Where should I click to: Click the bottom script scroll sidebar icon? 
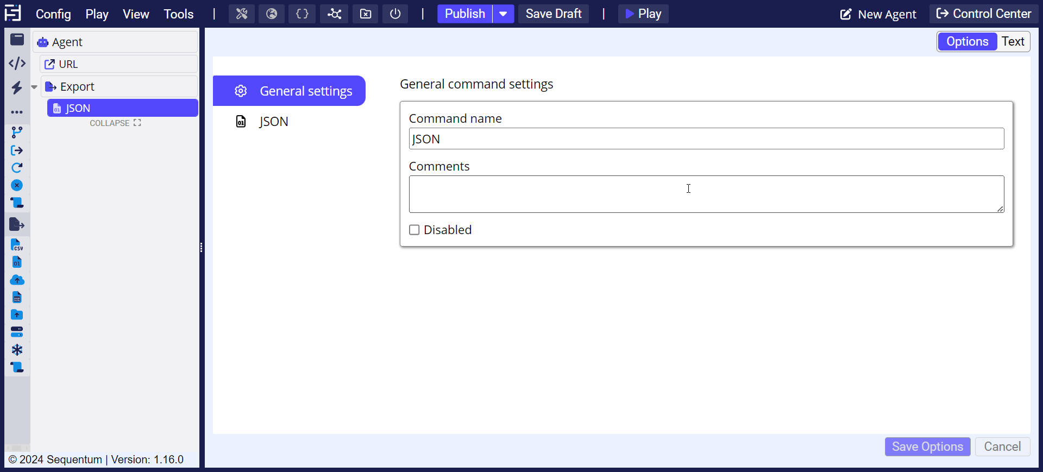17,368
